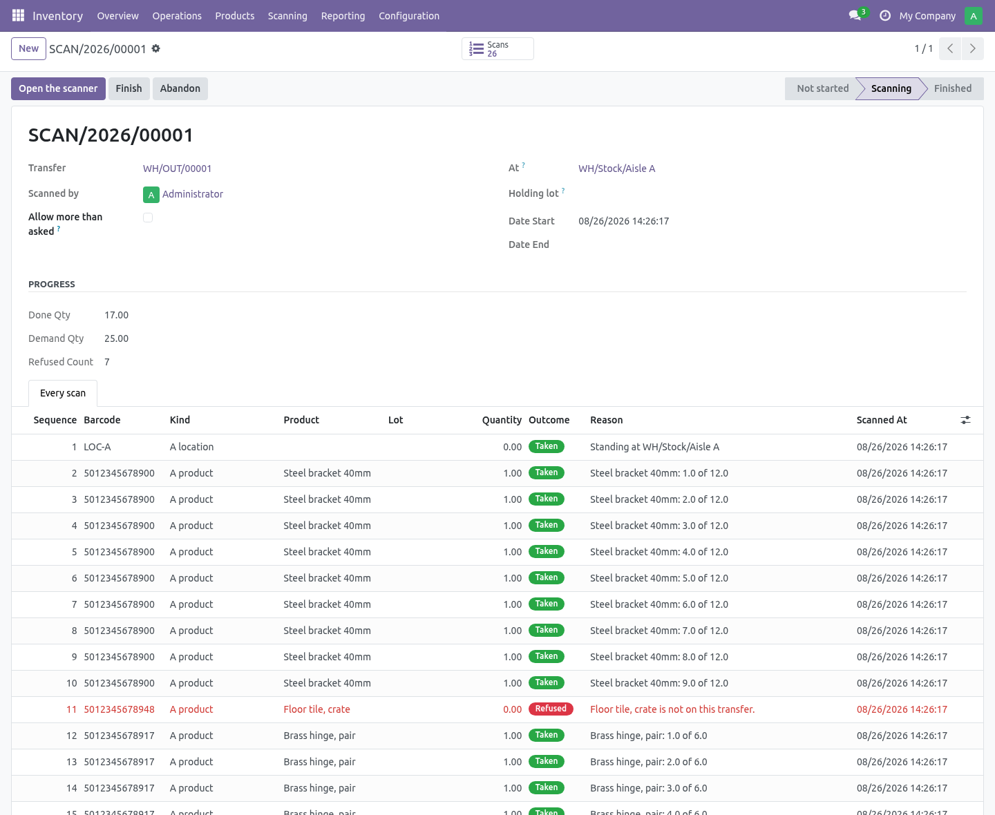Click the Floor tile, crate product cell
Viewport: 995px width, 815px height.
(316, 709)
